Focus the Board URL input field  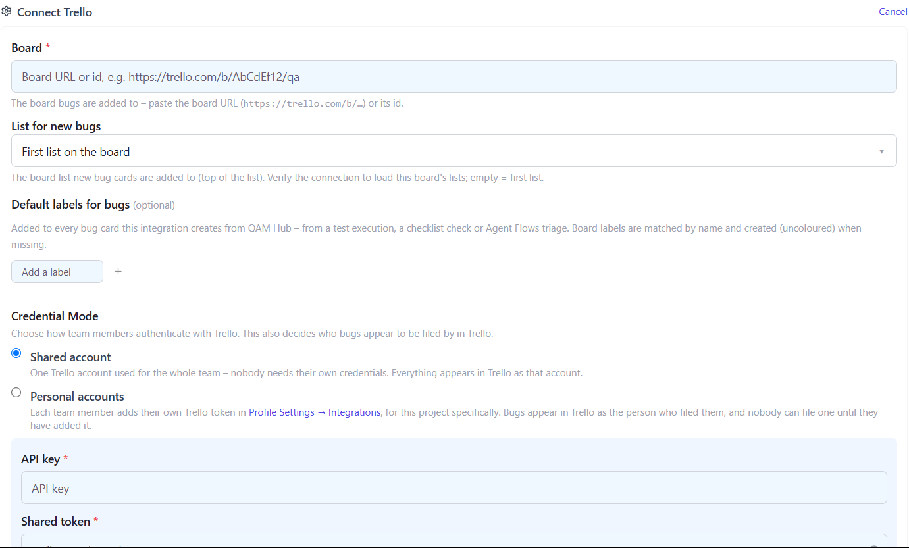[x=454, y=76]
